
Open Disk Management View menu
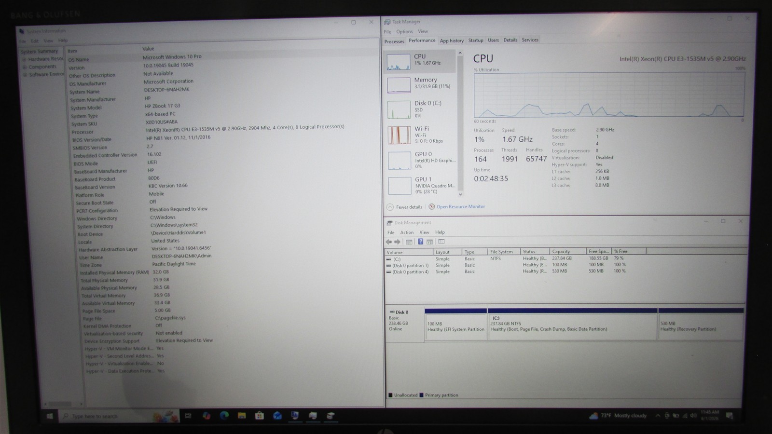(x=424, y=232)
